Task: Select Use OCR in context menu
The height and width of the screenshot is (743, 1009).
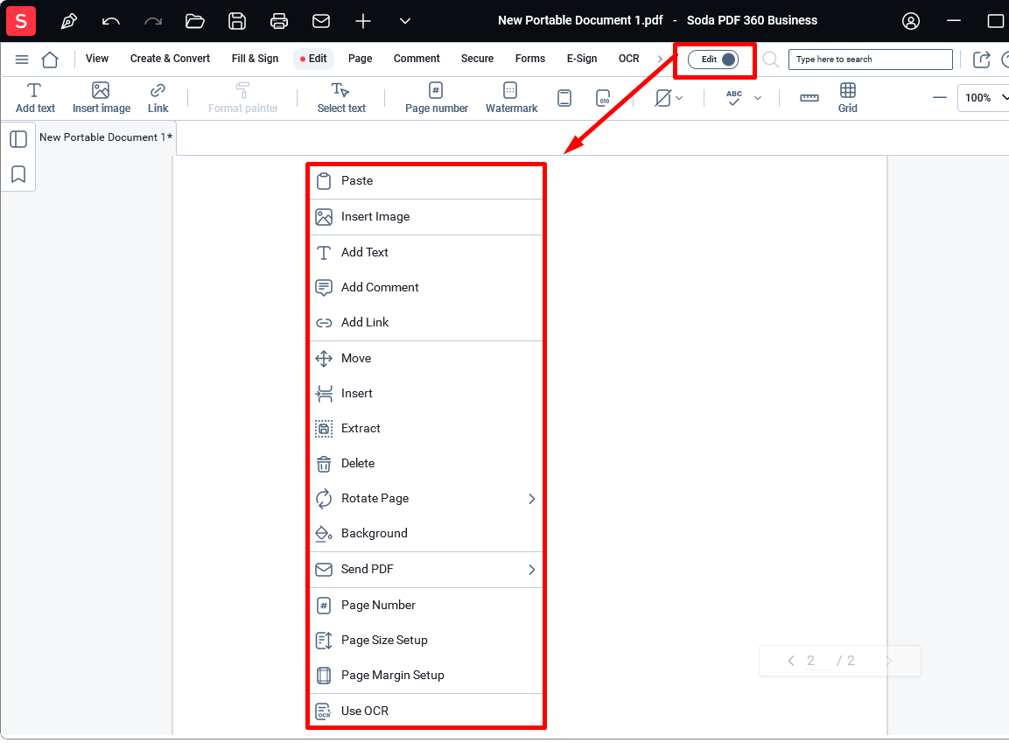Action: tap(427, 711)
